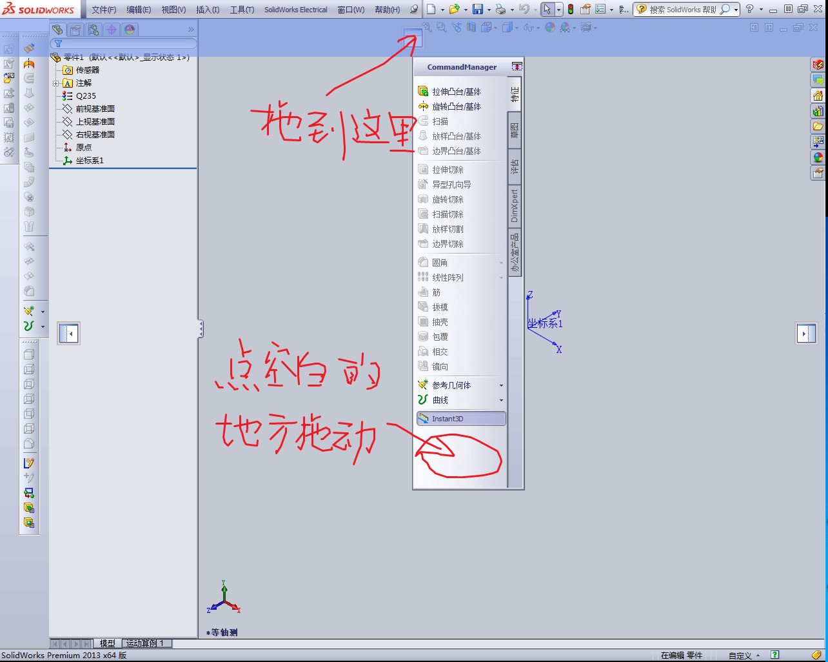This screenshot has width=828, height=662.
Task: Click the Evaluate (评估) CommandManager tab
Action: click(x=515, y=166)
